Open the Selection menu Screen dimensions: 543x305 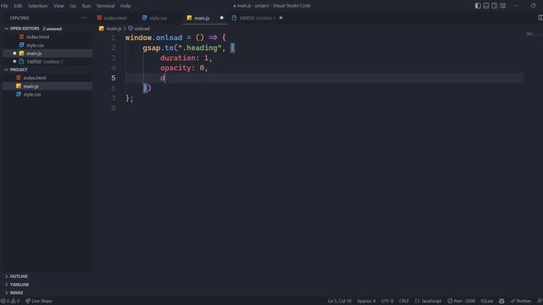click(37, 6)
